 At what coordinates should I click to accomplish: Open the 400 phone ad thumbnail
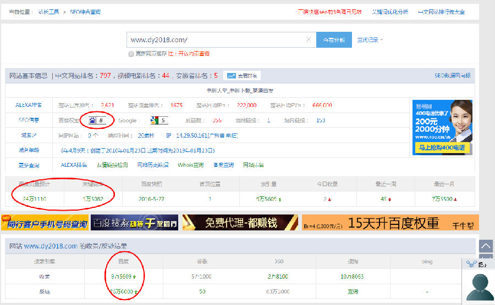442,127
